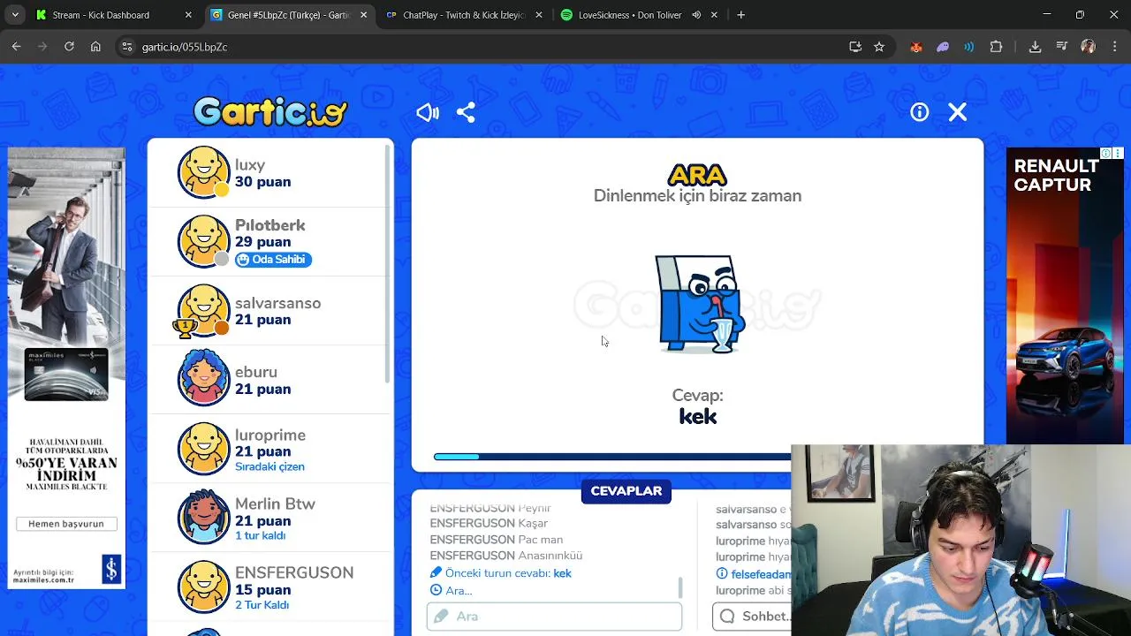
Task: Mute the Gartic.io game sound
Action: point(428,112)
